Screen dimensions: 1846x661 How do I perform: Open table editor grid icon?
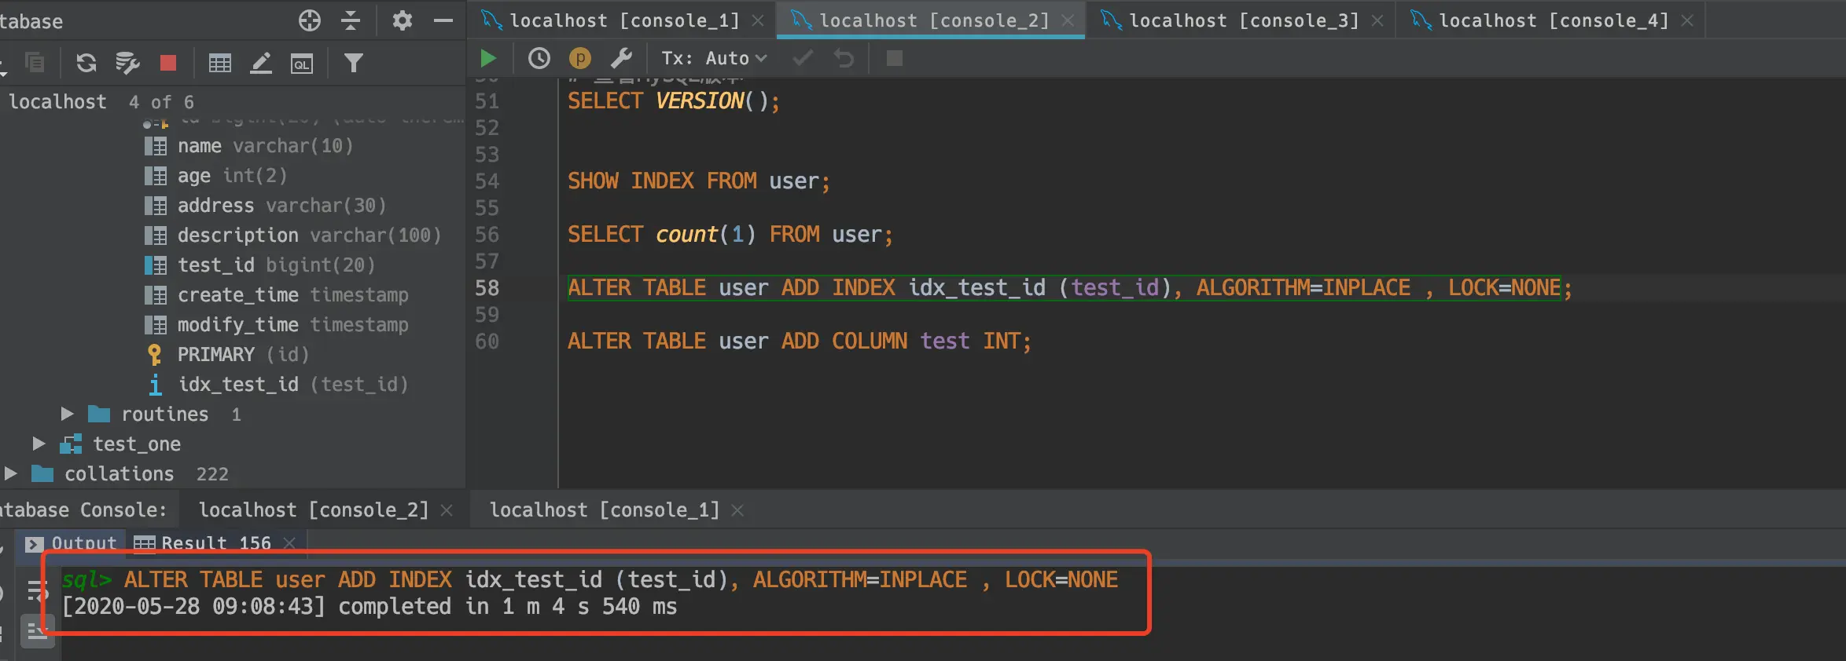point(220,63)
